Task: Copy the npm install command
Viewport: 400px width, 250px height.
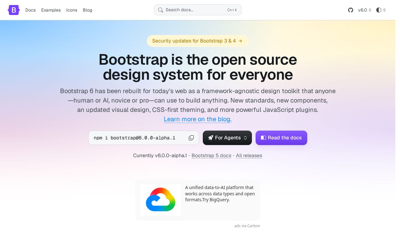Action: (x=191, y=138)
